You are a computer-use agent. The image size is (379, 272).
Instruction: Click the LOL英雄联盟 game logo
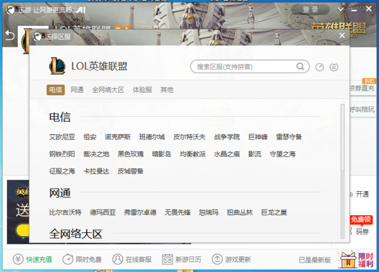tap(57, 66)
